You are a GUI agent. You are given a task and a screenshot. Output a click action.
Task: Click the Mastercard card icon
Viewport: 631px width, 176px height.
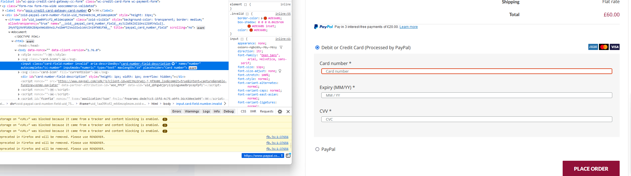(604, 47)
